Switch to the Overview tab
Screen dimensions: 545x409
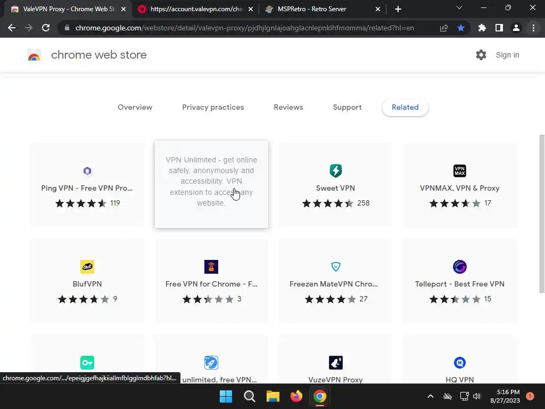[135, 107]
